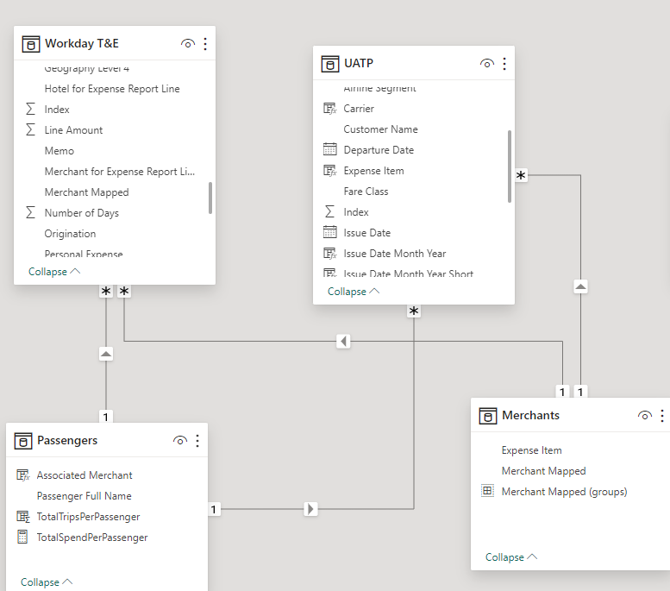The width and height of the screenshot is (670, 591).
Task: Click UATP field list scrollbar
Action: (x=510, y=166)
